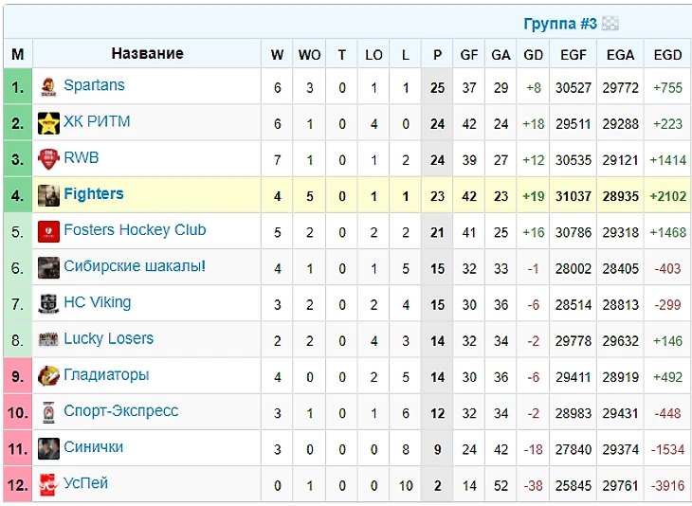Viewport: 692px width, 506px height.
Task: Open the Lucky Losers team link
Action: 108,338
